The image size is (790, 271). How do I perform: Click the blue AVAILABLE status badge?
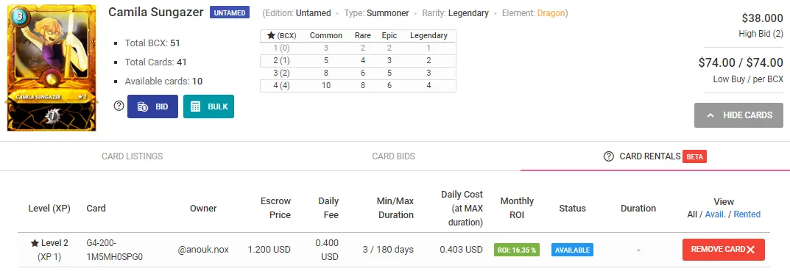click(x=572, y=250)
